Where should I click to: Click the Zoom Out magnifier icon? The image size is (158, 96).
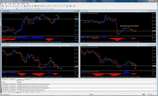[58, 6]
